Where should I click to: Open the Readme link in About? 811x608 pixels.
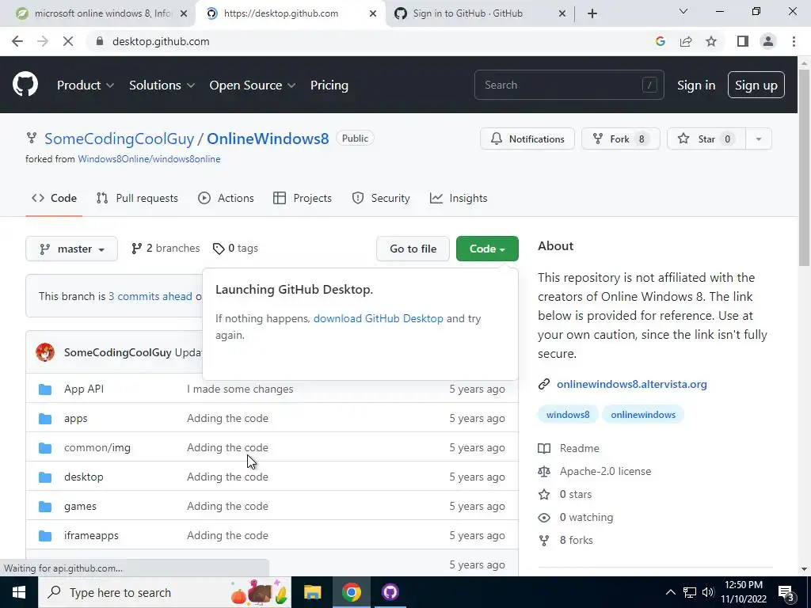click(579, 448)
